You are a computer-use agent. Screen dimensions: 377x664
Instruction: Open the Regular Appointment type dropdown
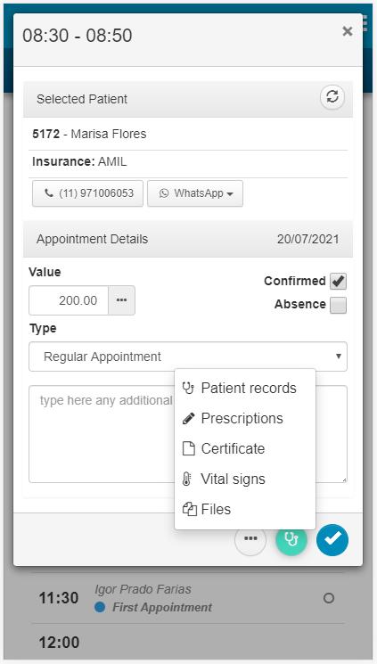188,357
